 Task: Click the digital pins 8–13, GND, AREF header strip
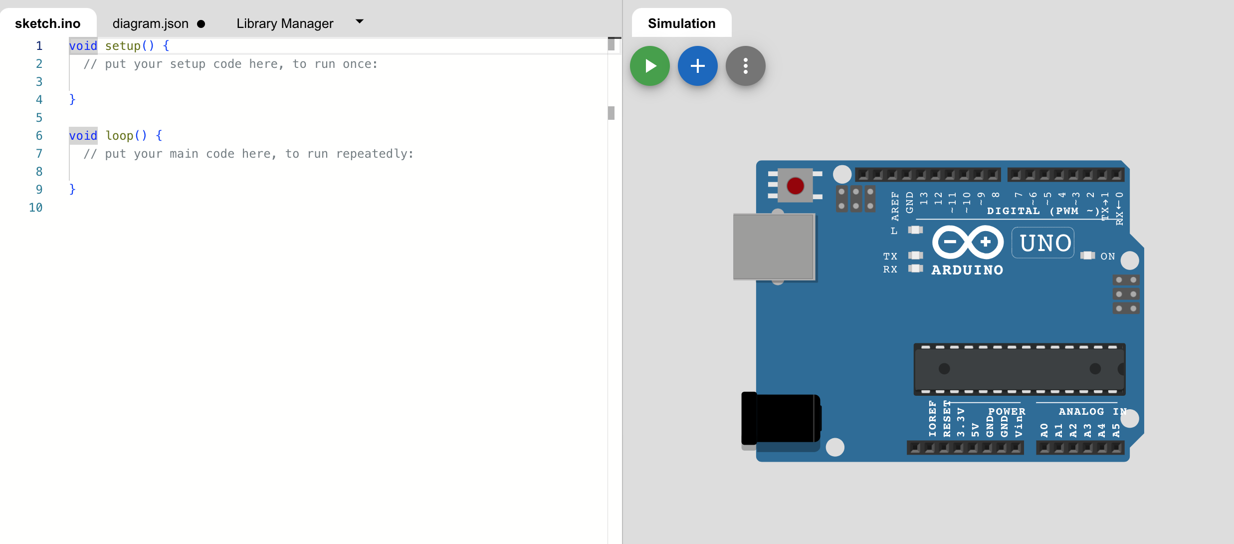click(x=928, y=175)
